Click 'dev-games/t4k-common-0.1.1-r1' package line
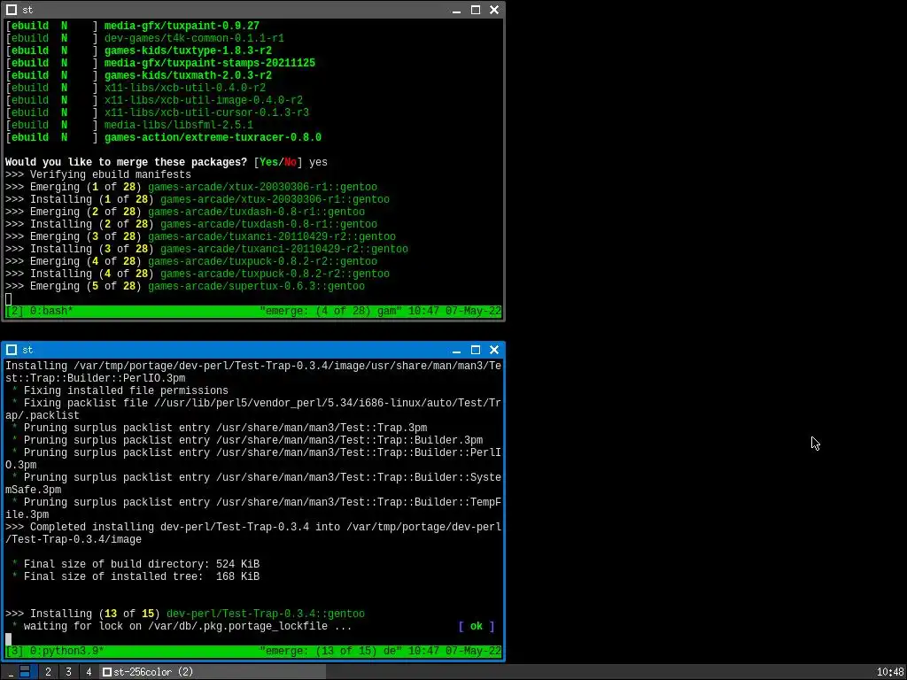The height and width of the screenshot is (680, 907). point(194,38)
